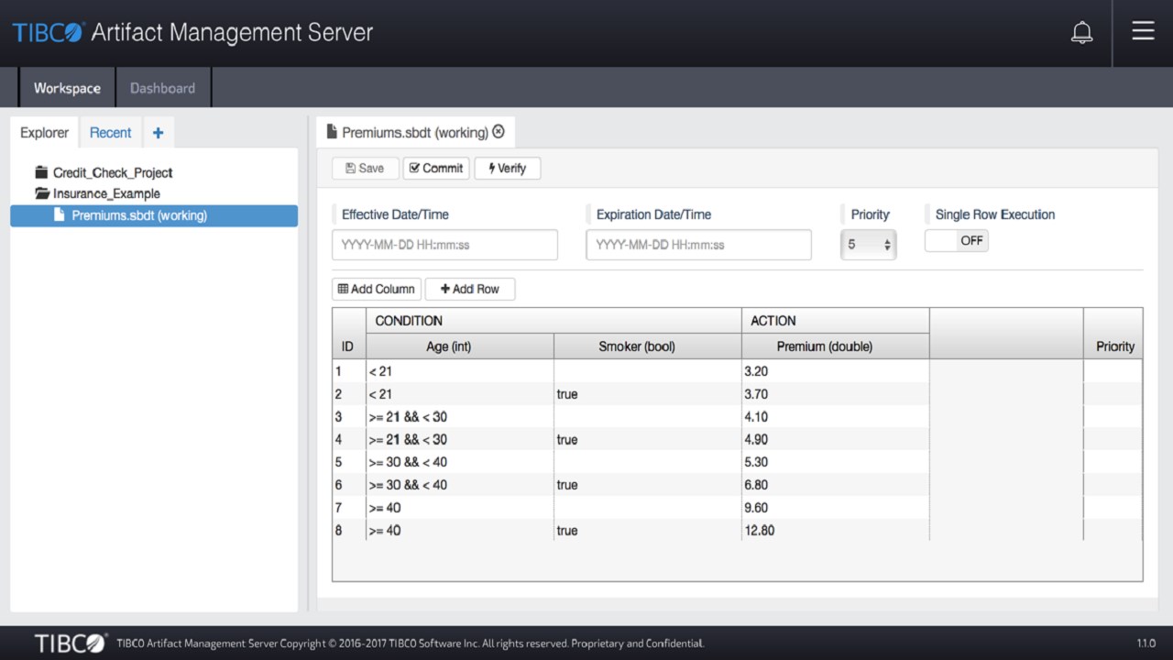Image resolution: width=1173 pixels, height=660 pixels.
Task: Click the Effective Date/Time input field
Action: [444, 245]
